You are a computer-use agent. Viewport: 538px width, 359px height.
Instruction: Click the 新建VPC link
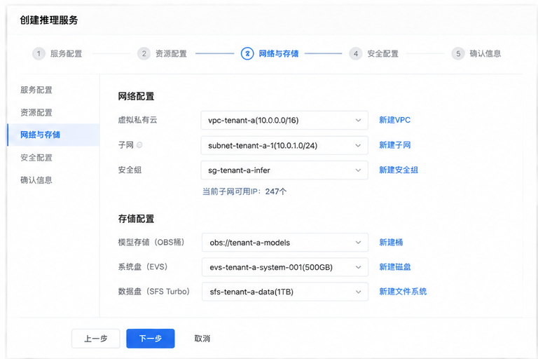pos(394,120)
